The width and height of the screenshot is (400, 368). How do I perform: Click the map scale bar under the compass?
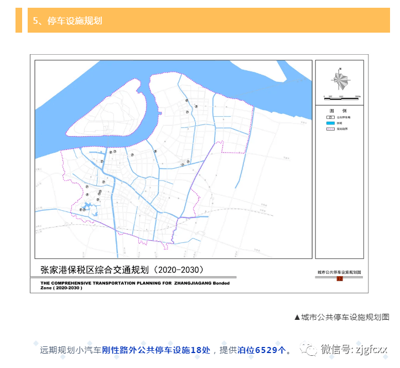point(342,98)
